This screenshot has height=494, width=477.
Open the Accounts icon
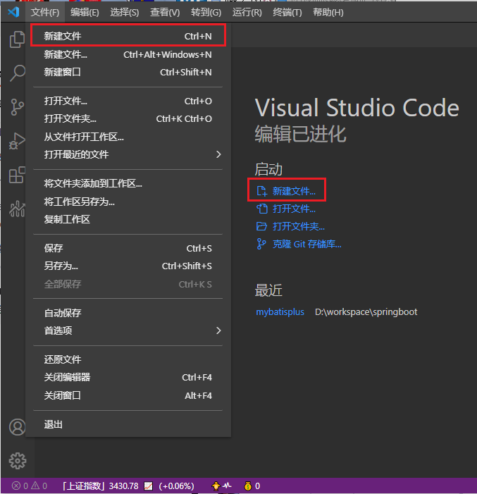17,427
